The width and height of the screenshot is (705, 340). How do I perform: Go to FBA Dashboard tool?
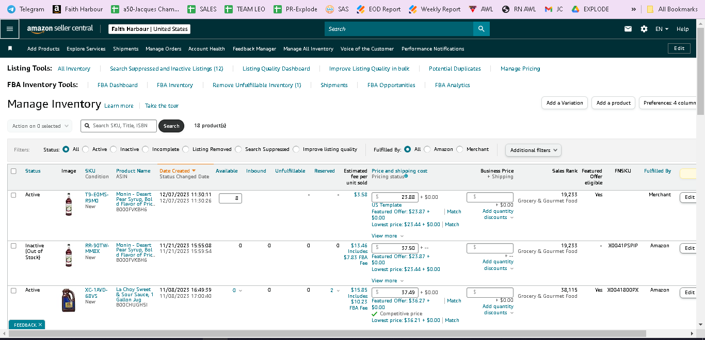[x=118, y=85]
